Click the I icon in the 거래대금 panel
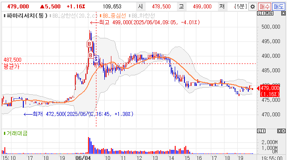287x160 pixels. pos(263,131)
